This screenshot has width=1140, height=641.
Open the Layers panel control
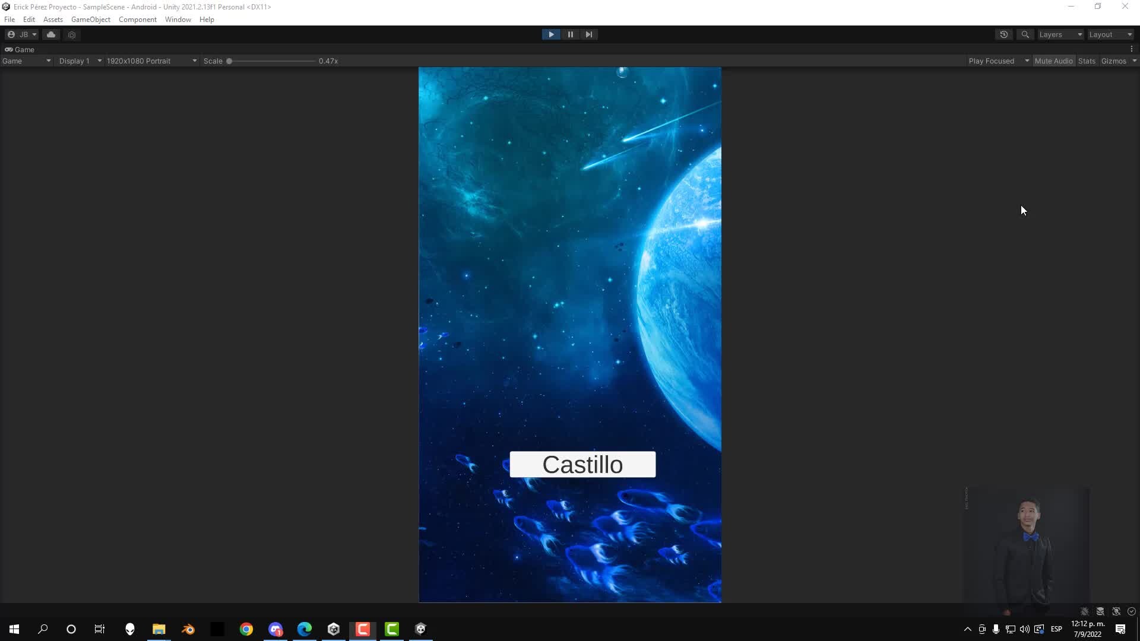click(x=1059, y=34)
